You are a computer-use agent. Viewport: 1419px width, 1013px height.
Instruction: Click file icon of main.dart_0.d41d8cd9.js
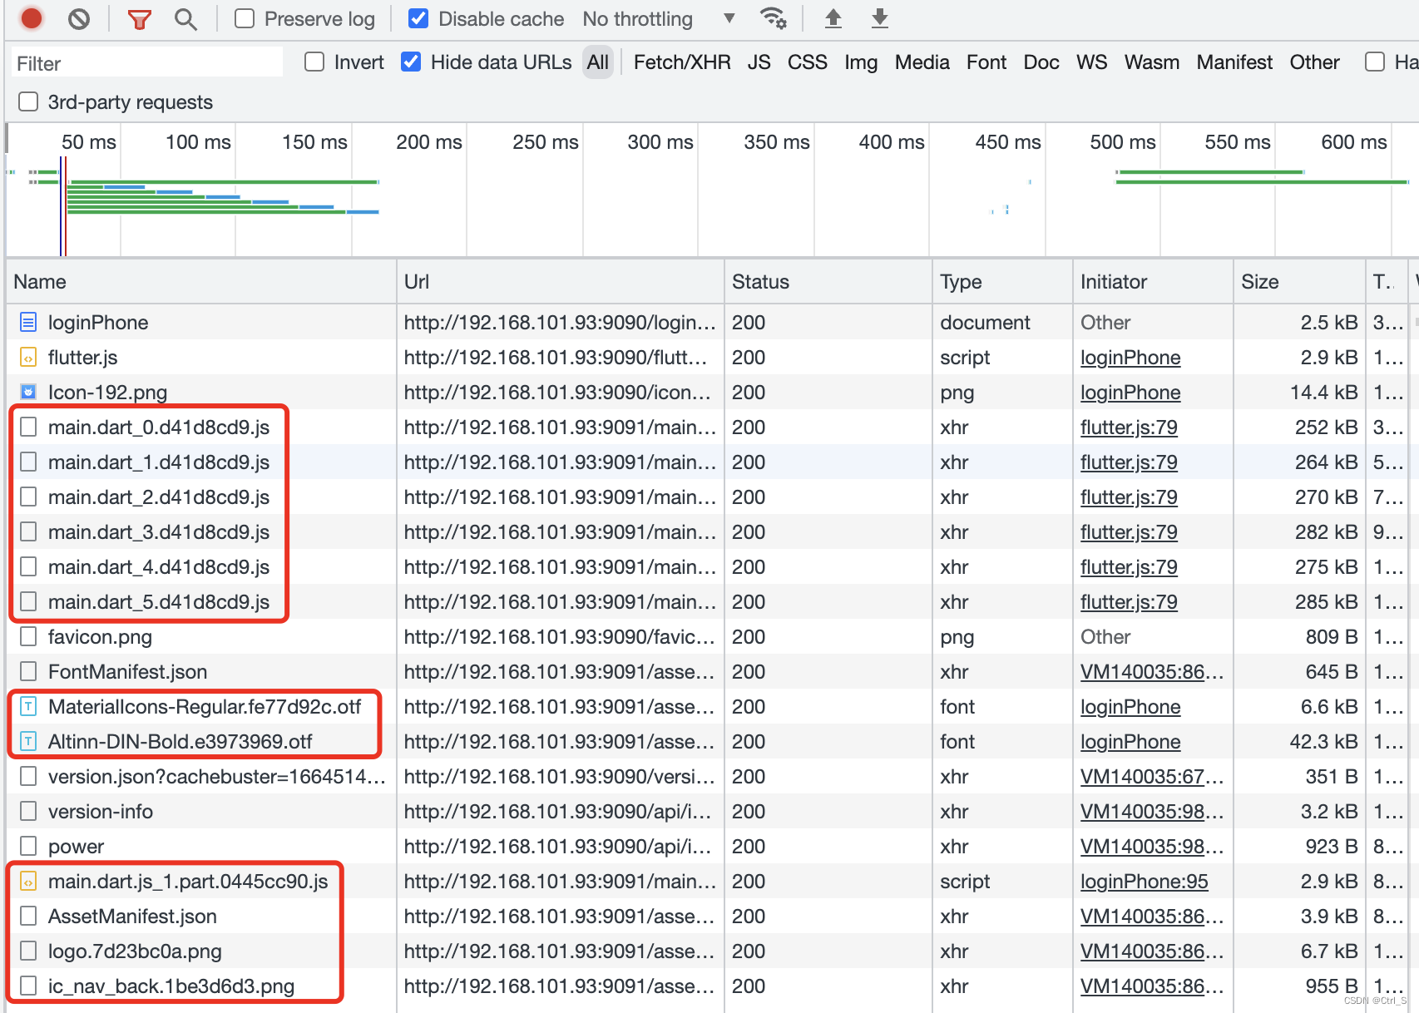pos(28,427)
